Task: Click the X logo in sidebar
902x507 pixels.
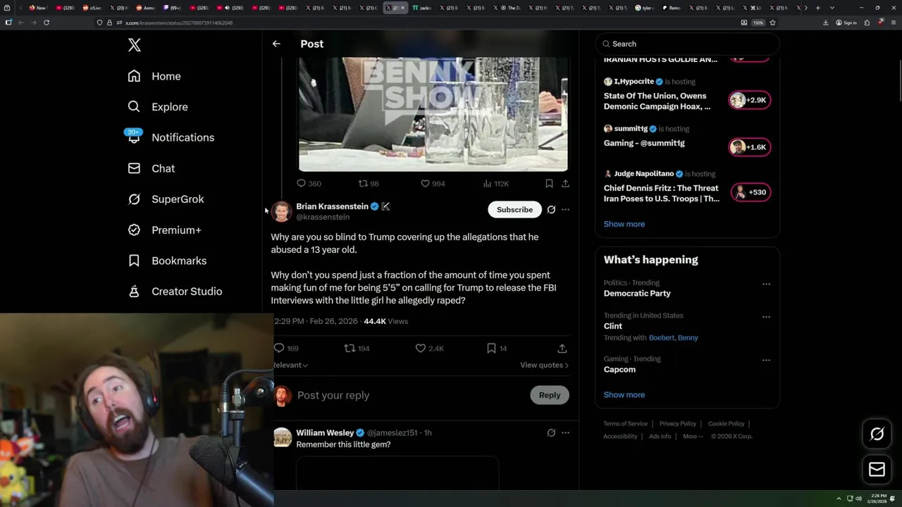Action: click(x=135, y=45)
